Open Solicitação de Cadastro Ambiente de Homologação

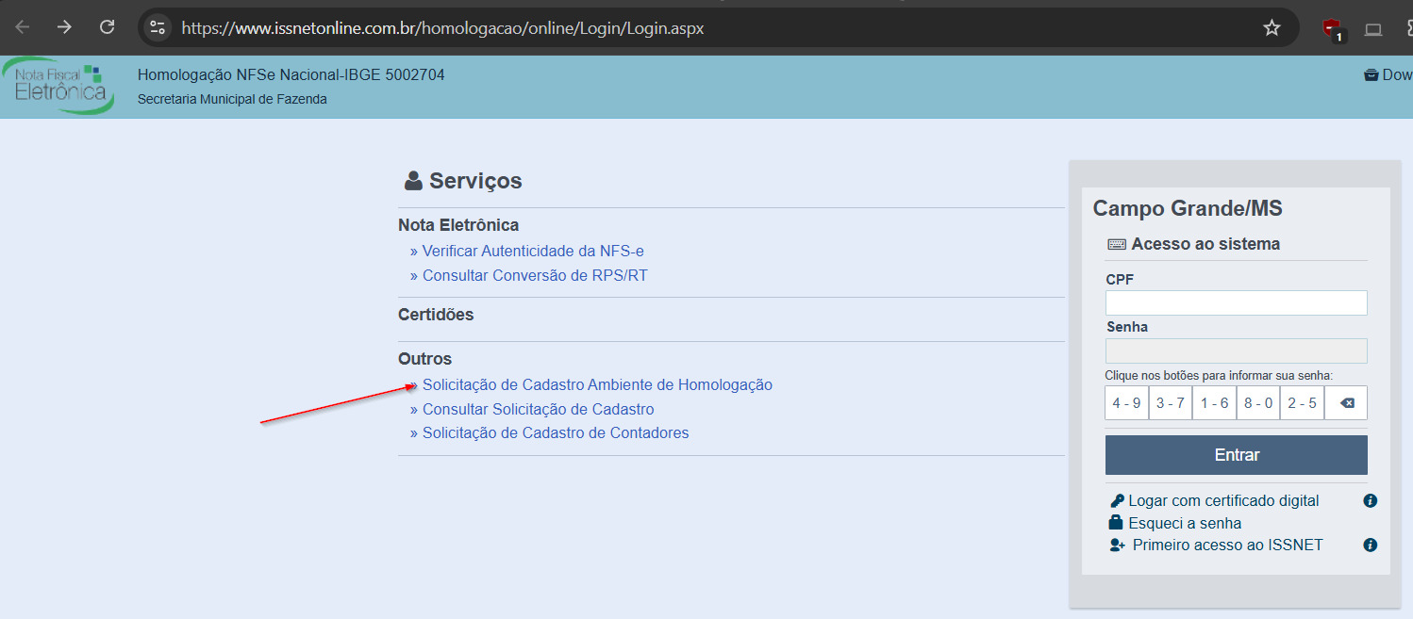click(597, 385)
